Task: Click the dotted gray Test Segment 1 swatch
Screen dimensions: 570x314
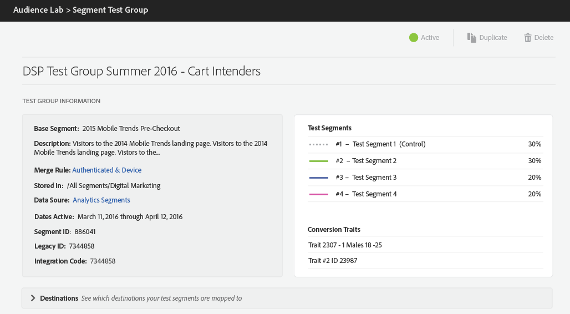Action: [x=319, y=144]
